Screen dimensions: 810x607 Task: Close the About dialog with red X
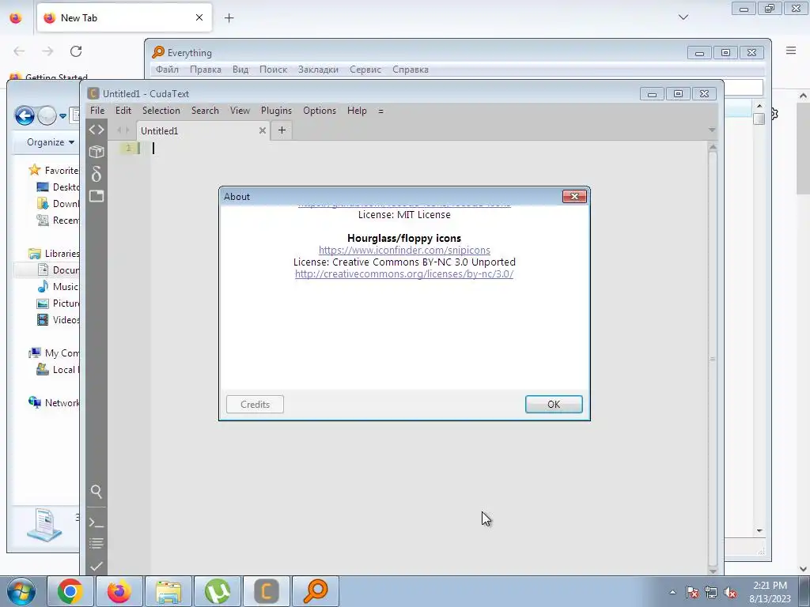[574, 196]
